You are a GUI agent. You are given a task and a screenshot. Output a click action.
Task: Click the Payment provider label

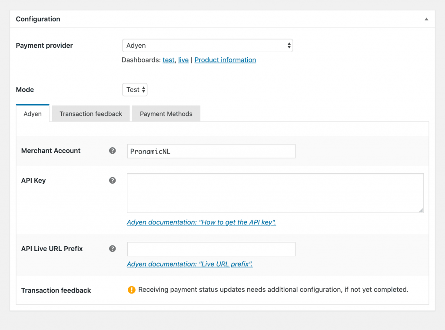(44, 45)
